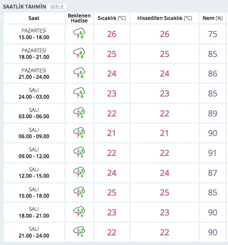Click the thunderstorm icon for Pazartesi 18.00 - 21.00
Viewport: 228px width, 245px height.
click(x=79, y=54)
